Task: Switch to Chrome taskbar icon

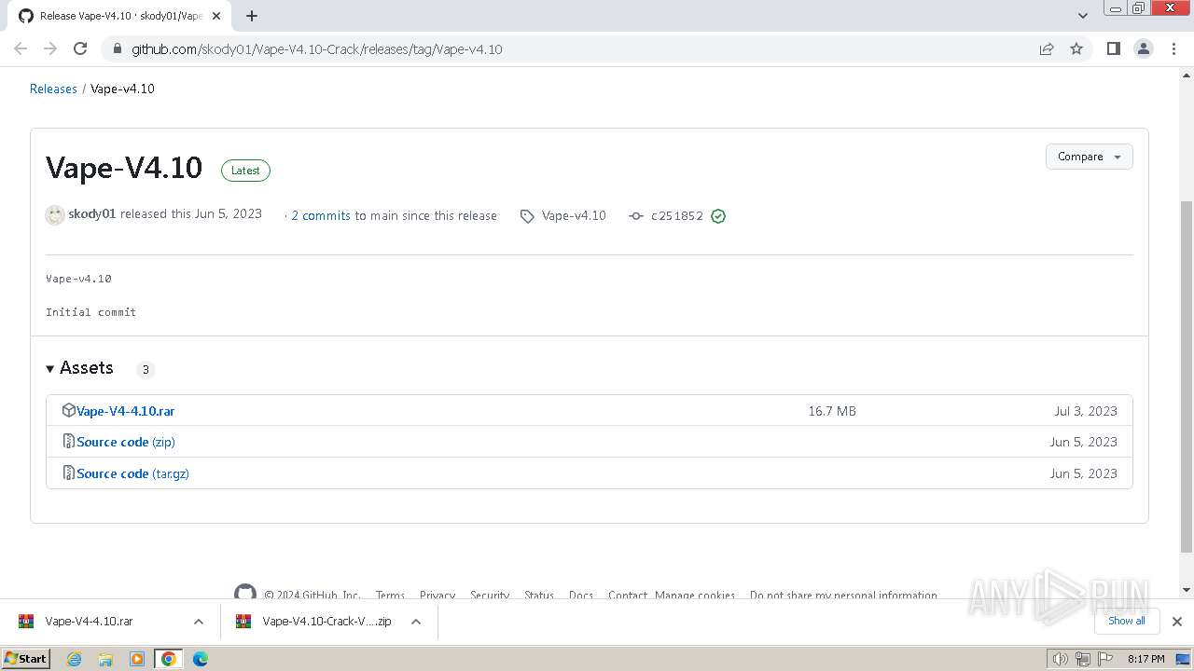Action: [169, 659]
